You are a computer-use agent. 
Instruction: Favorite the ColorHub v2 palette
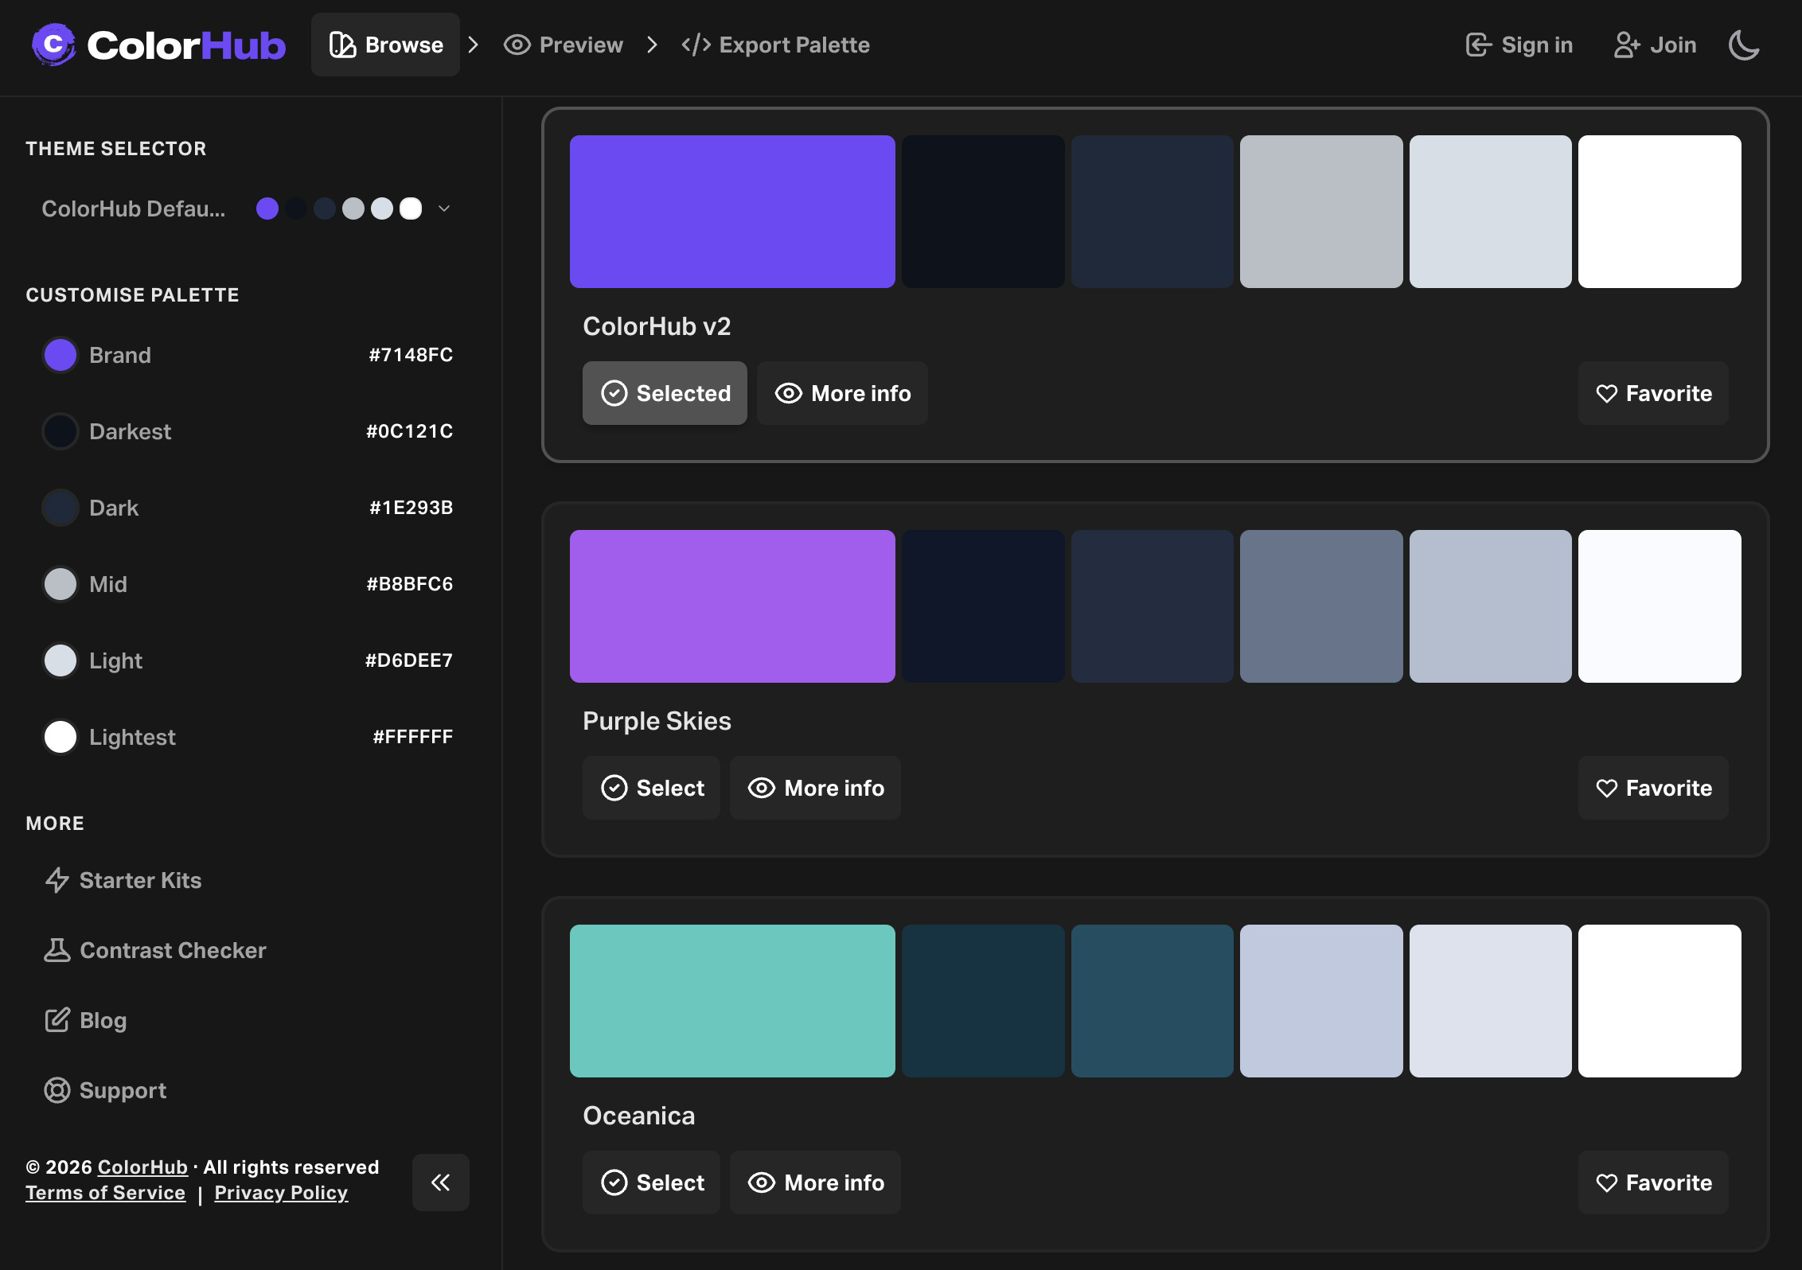(x=1653, y=393)
